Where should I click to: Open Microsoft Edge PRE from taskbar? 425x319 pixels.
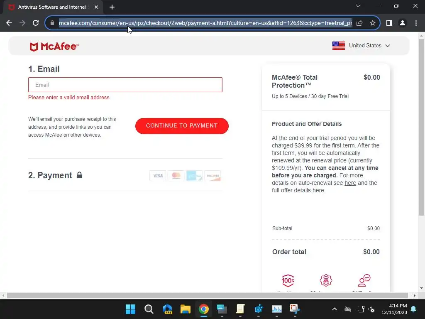(x=167, y=309)
